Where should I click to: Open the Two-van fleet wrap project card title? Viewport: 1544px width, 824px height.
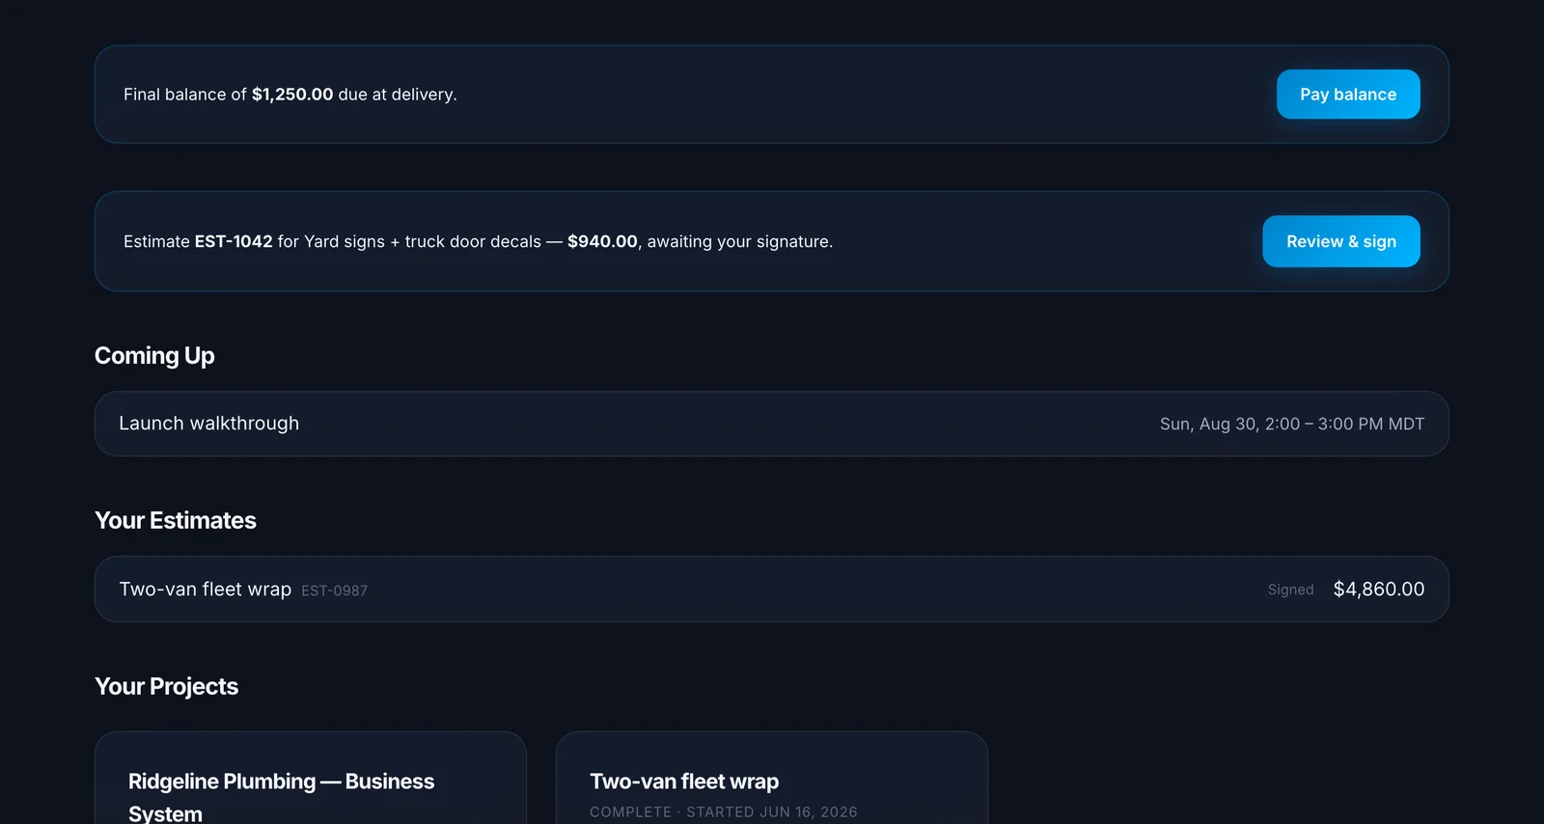click(x=684, y=781)
